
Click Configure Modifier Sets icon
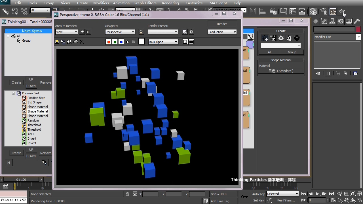(x=355, y=73)
